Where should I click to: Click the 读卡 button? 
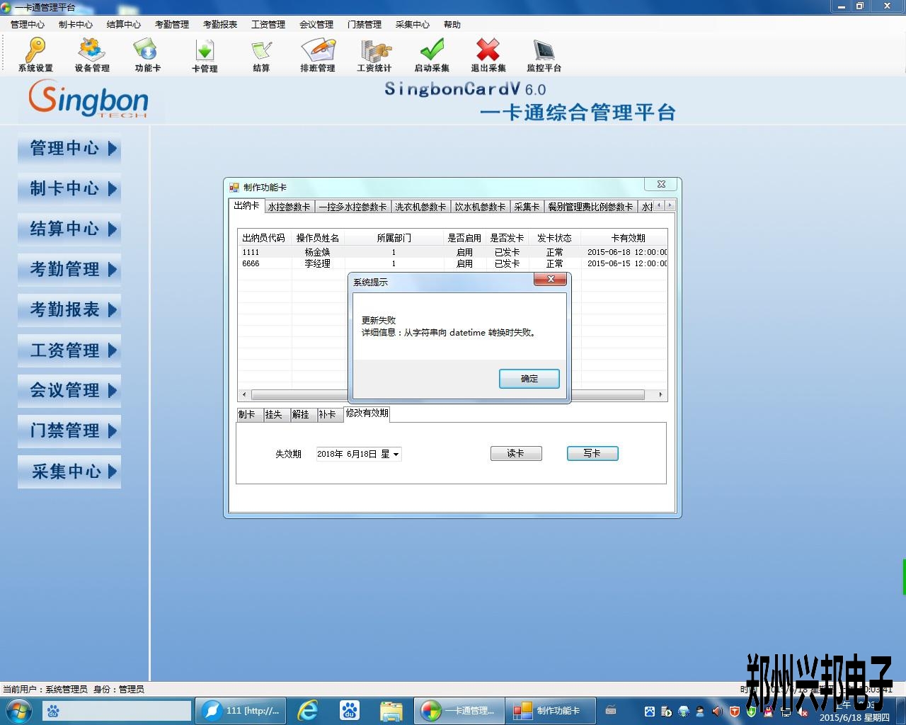515,453
